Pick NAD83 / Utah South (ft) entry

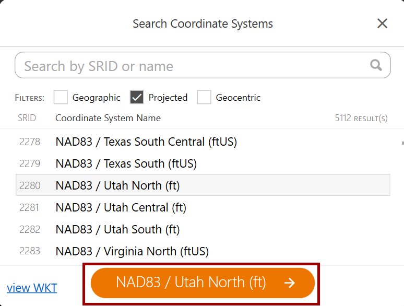[x=117, y=229]
